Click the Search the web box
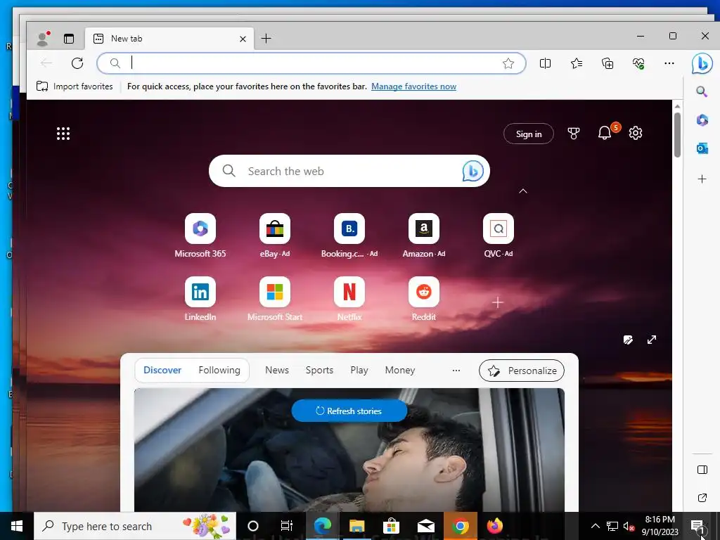The height and width of the screenshot is (540, 720). point(349,171)
